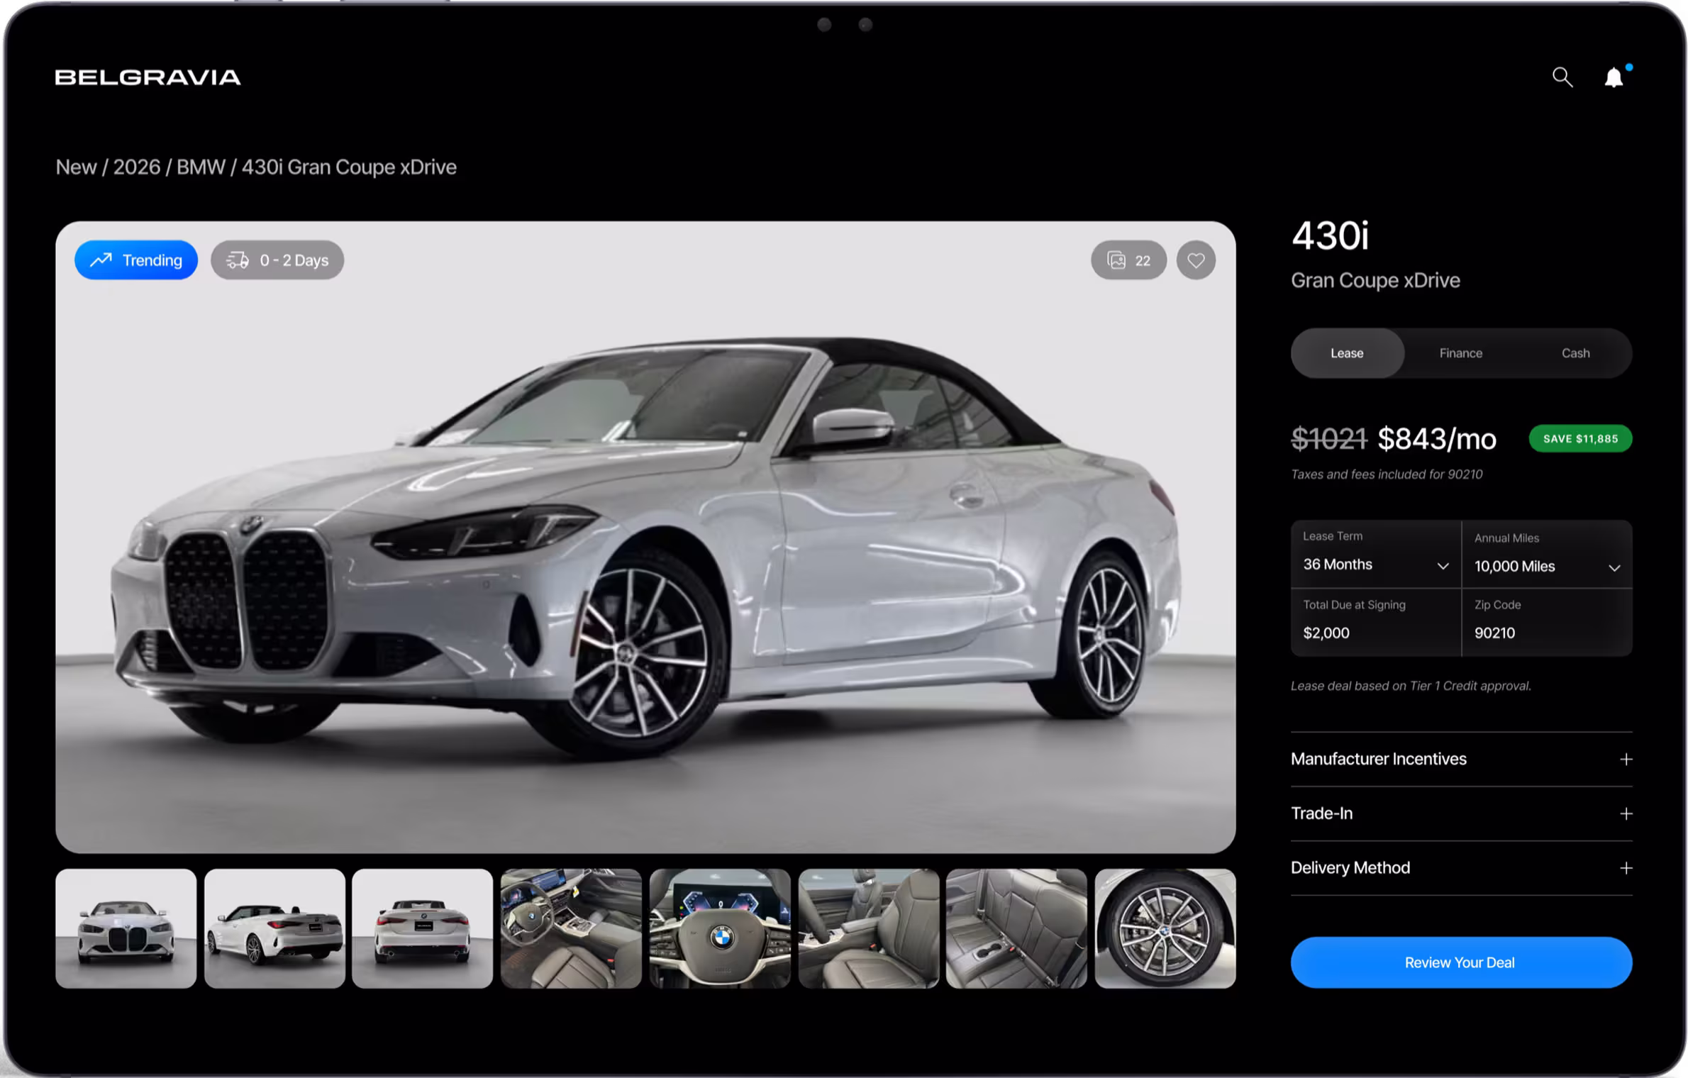Open search with the magnifier icon
This screenshot has width=1688, height=1078.
(x=1562, y=77)
